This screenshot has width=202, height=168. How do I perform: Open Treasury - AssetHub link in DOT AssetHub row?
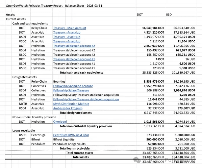(x=67, y=32)
